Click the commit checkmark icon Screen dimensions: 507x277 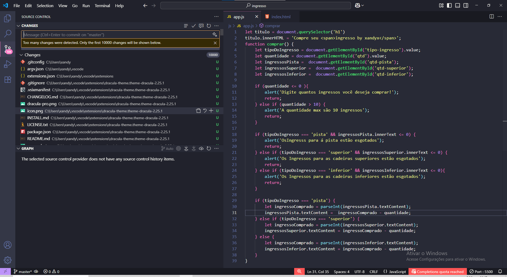click(x=194, y=26)
